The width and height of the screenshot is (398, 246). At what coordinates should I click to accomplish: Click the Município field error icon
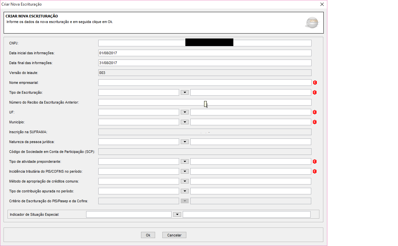point(315,122)
